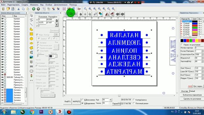The image size is (204, 115).
Task: Click the МАРК(F2) mark button
Action: [x=76, y=102]
